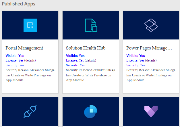Click the truncated Power Pages Manage… title
Viewport: 180px width, 127px height.
click(x=149, y=48)
